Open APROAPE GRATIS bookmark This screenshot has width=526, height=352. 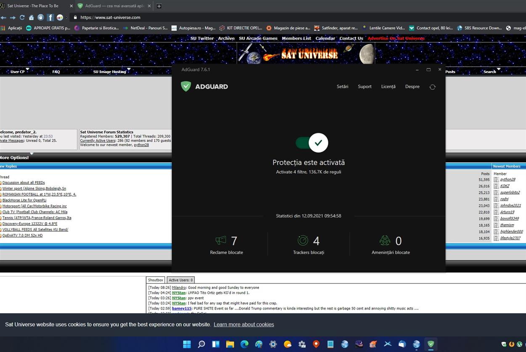coord(48,28)
